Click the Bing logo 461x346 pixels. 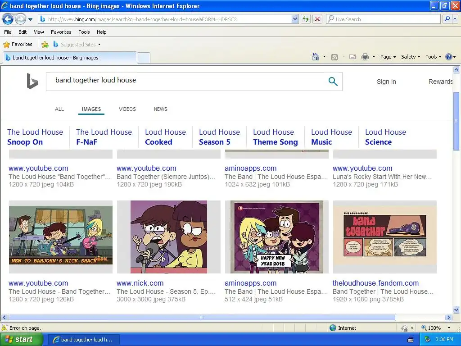coord(32,81)
